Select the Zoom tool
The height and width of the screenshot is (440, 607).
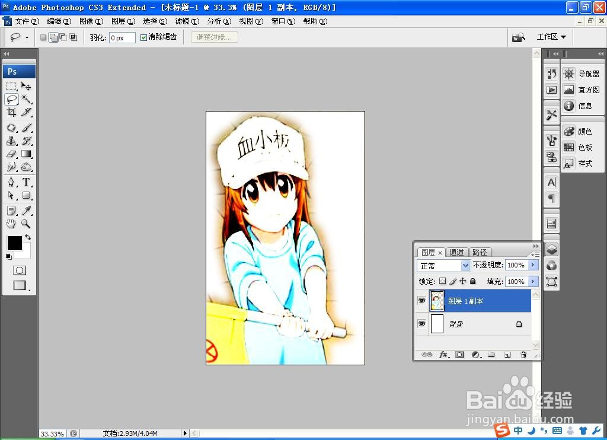point(26,224)
